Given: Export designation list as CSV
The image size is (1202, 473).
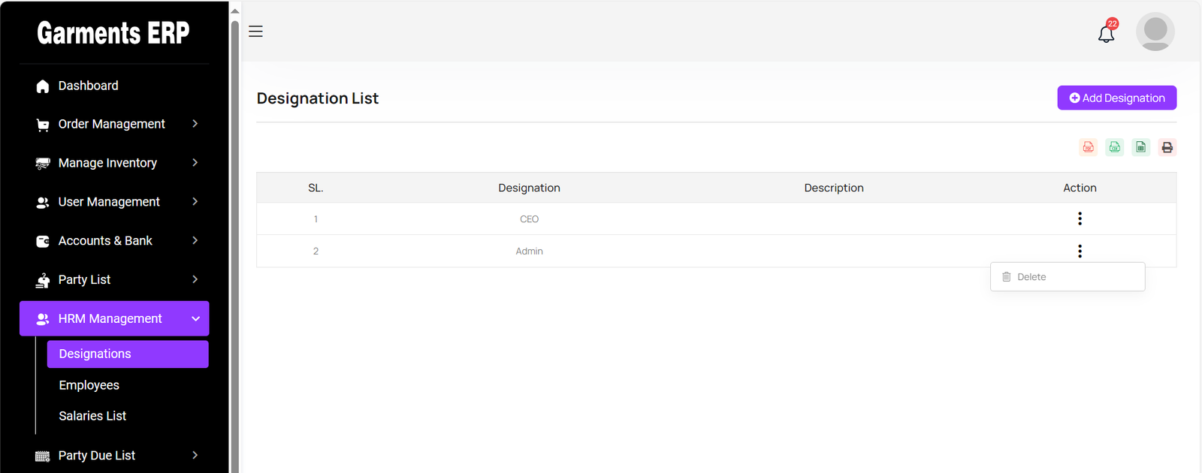Looking at the screenshot, I should 1114,147.
